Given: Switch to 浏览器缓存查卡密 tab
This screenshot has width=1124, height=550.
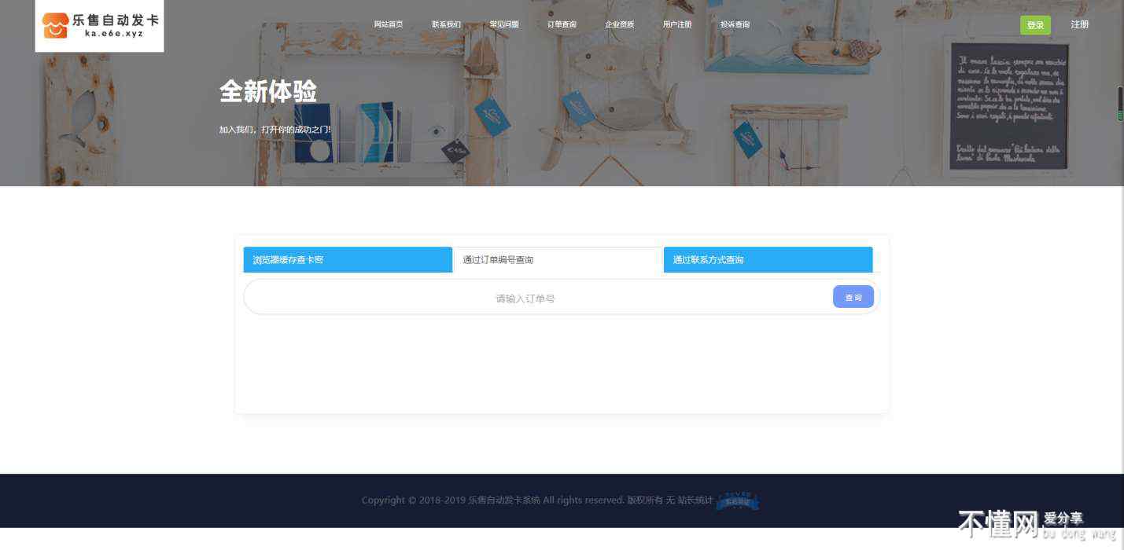Looking at the screenshot, I should click(348, 260).
